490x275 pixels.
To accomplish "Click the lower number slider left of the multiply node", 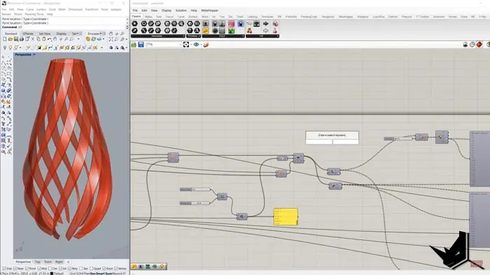I will click(195, 203).
